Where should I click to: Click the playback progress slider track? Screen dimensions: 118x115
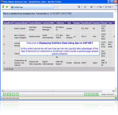coord(51,94)
